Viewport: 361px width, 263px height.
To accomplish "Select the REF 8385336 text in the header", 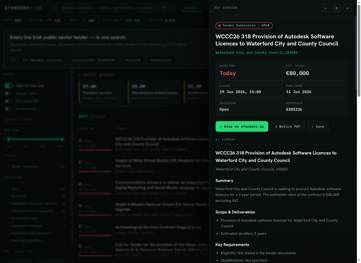I will tap(226, 8).
